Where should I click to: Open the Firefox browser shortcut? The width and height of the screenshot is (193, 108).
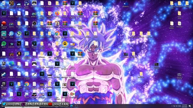click(x=57, y=14)
